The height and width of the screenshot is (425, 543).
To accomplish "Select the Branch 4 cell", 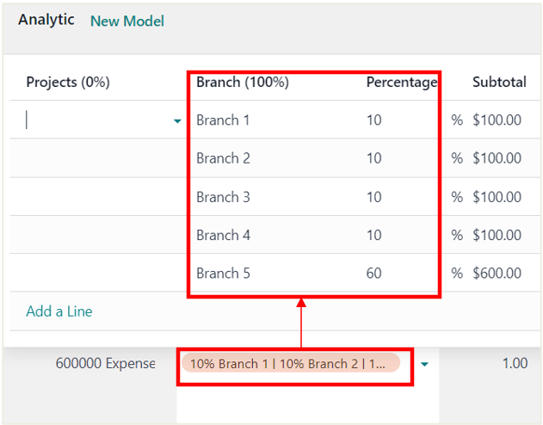I will click(223, 235).
